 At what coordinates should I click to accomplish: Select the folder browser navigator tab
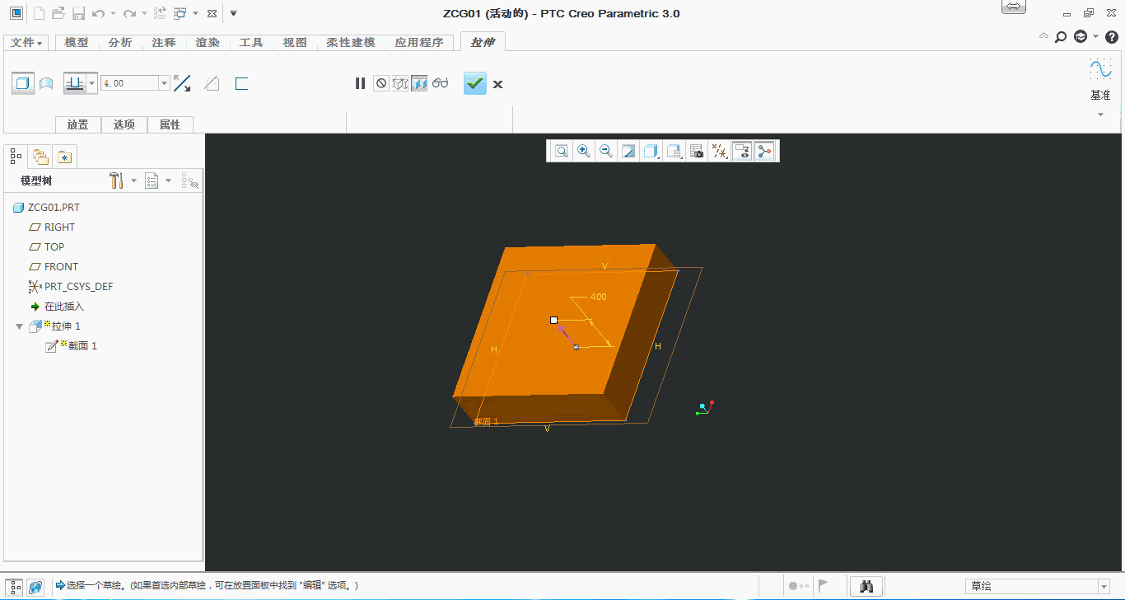point(40,156)
